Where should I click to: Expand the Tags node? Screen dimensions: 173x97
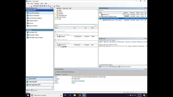[56, 19]
